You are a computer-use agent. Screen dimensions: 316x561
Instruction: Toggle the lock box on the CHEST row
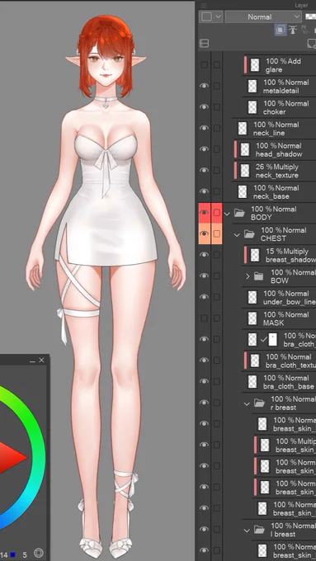pos(217,233)
